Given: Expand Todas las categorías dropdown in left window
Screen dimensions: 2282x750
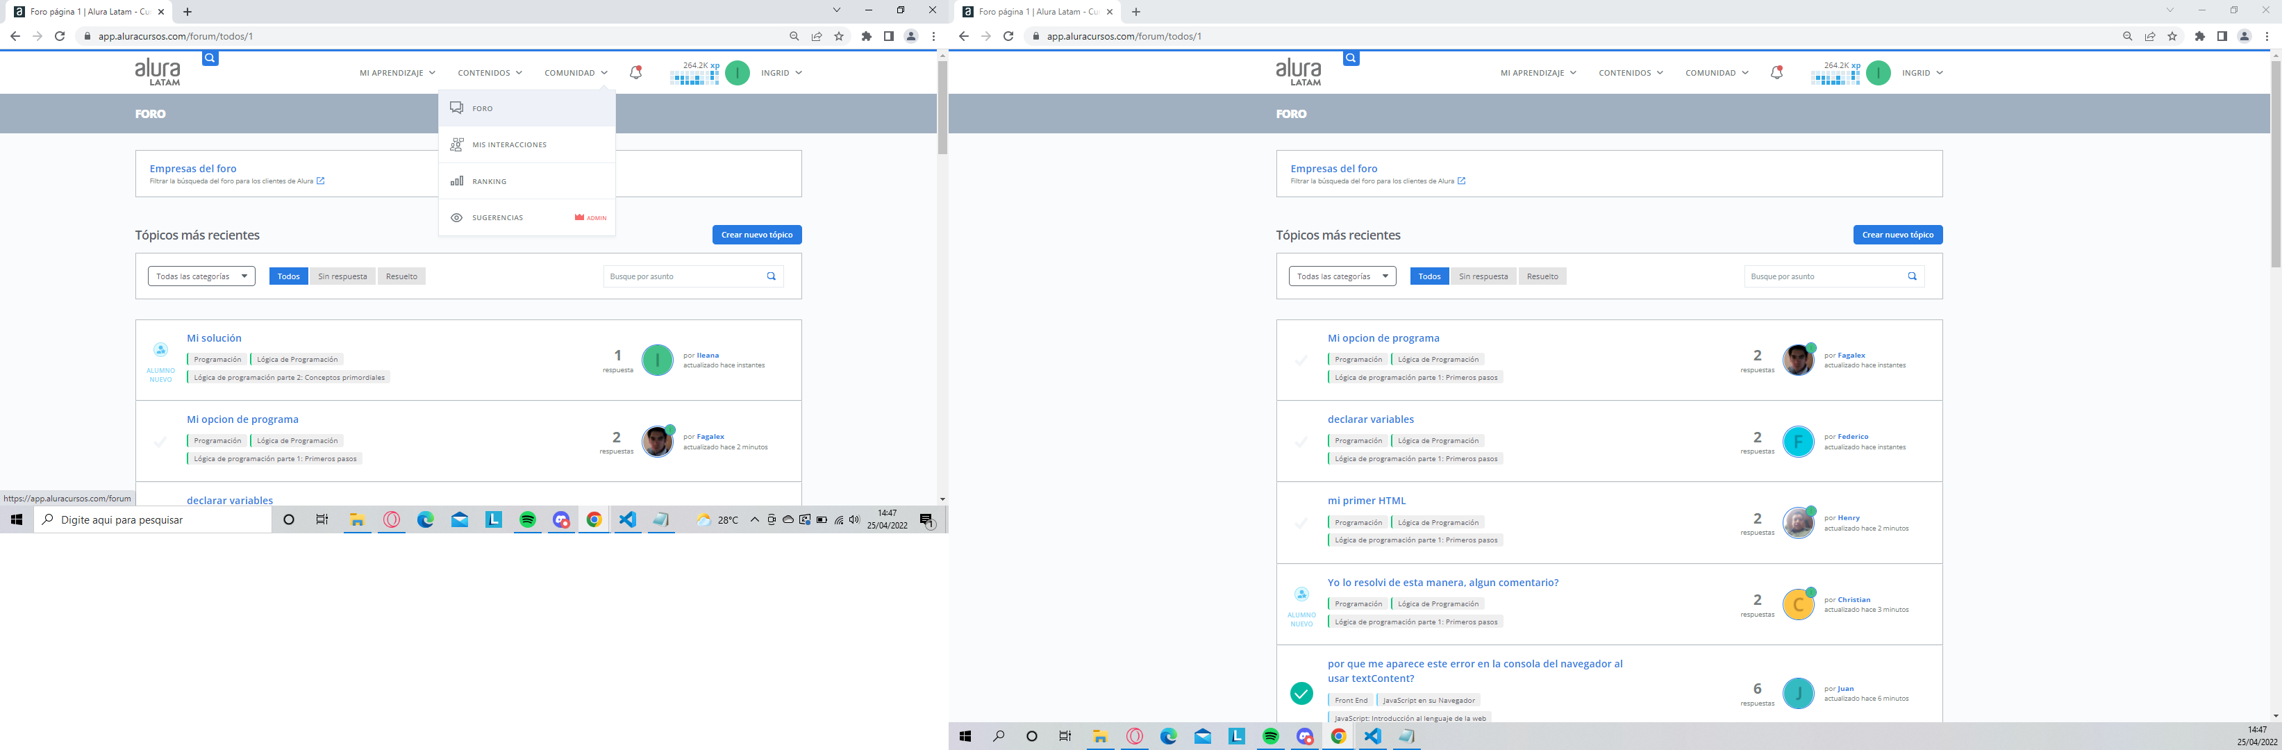Looking at the screenshot, I should coord(202,276).
